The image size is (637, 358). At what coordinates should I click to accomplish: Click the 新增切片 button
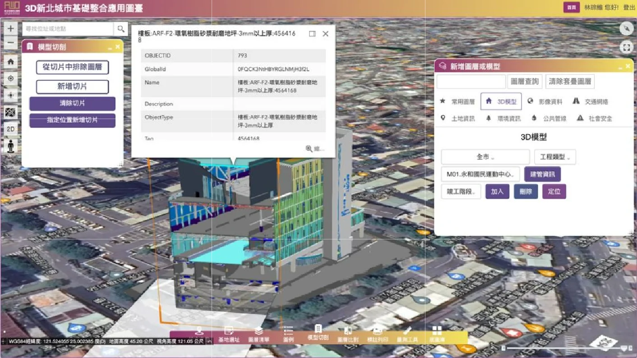pyautogui.click(x=72, y=87)
